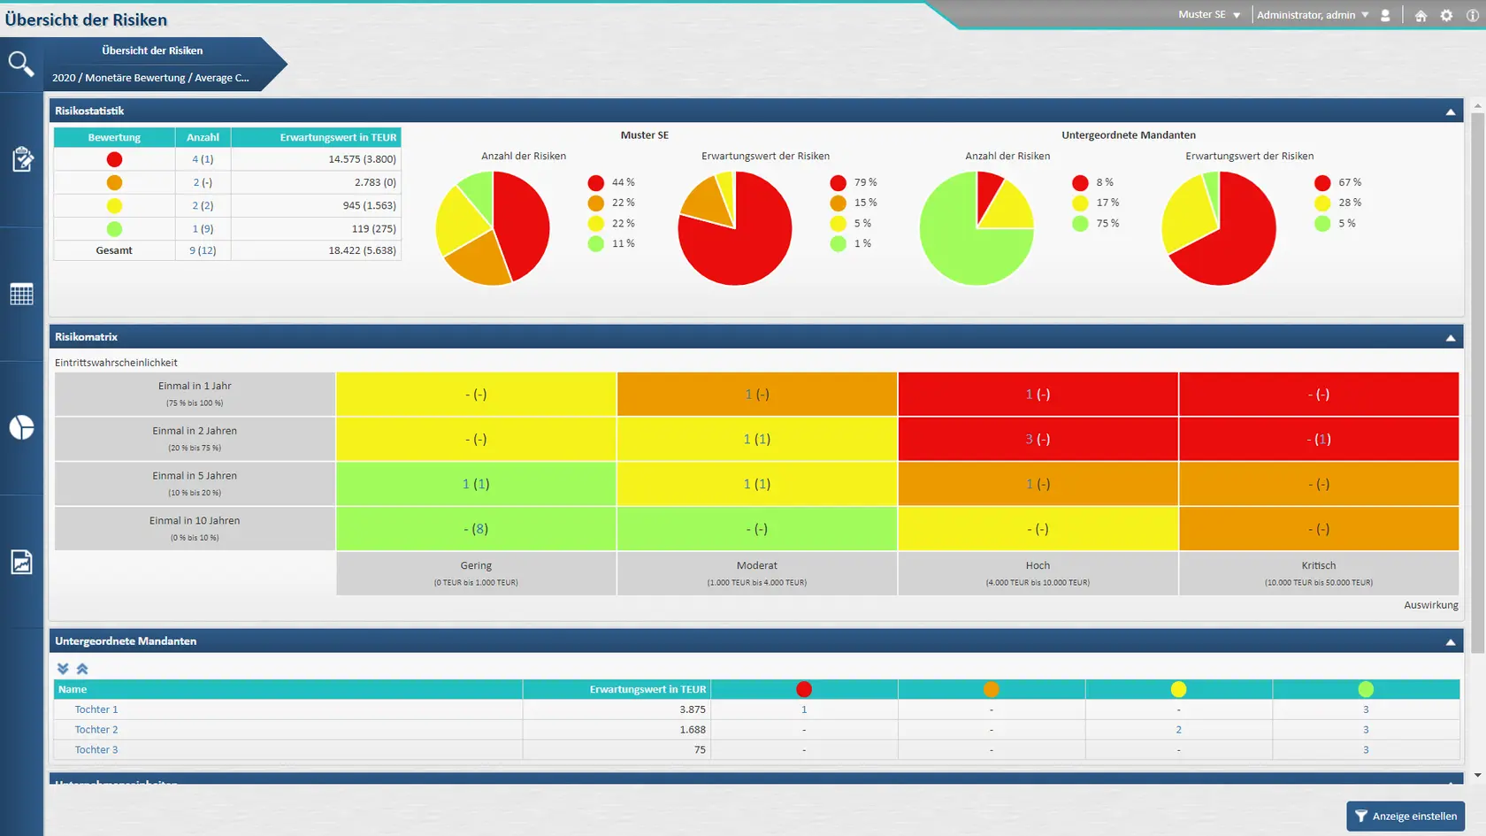Click the magnifier search icon in sidebar
1486x836 pixels.
point(20,64)
